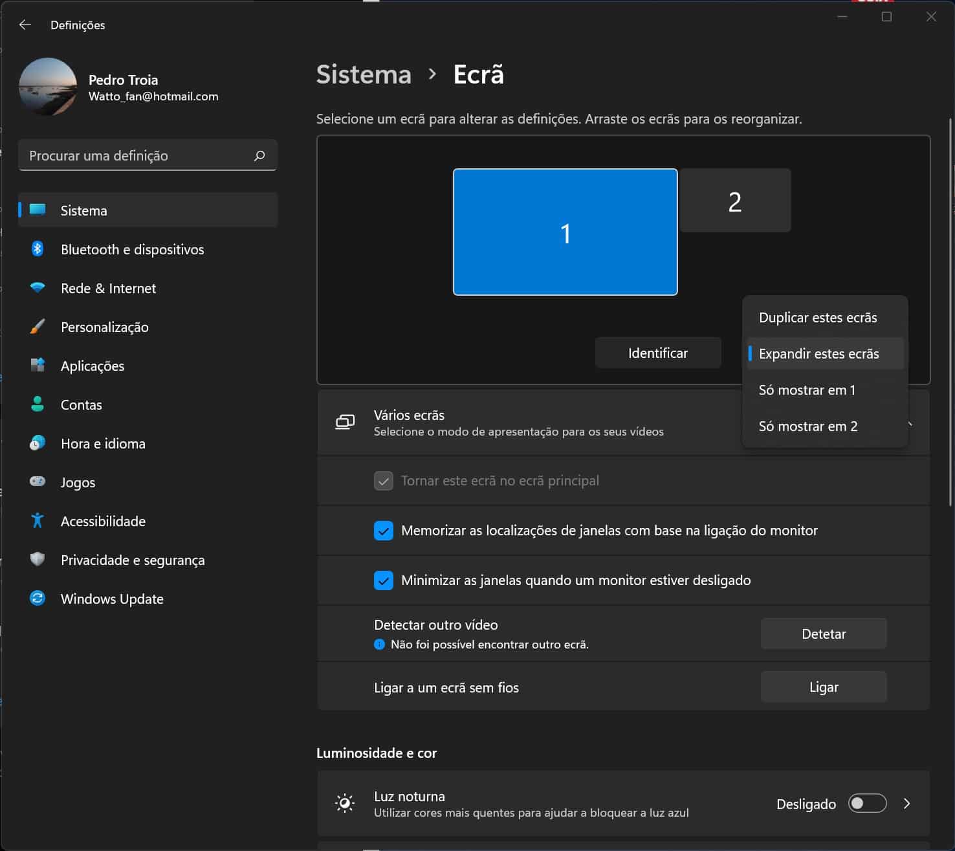Uncheck Memorizar as localizações de janelas
This screenshot has height=851, width=955.
tap(384, 531)
